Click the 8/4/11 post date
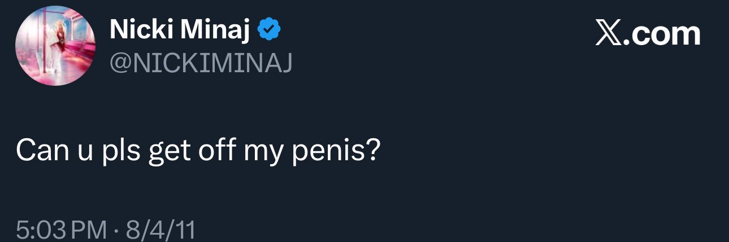This screenshot has width=729, height=242. [160, 230]
